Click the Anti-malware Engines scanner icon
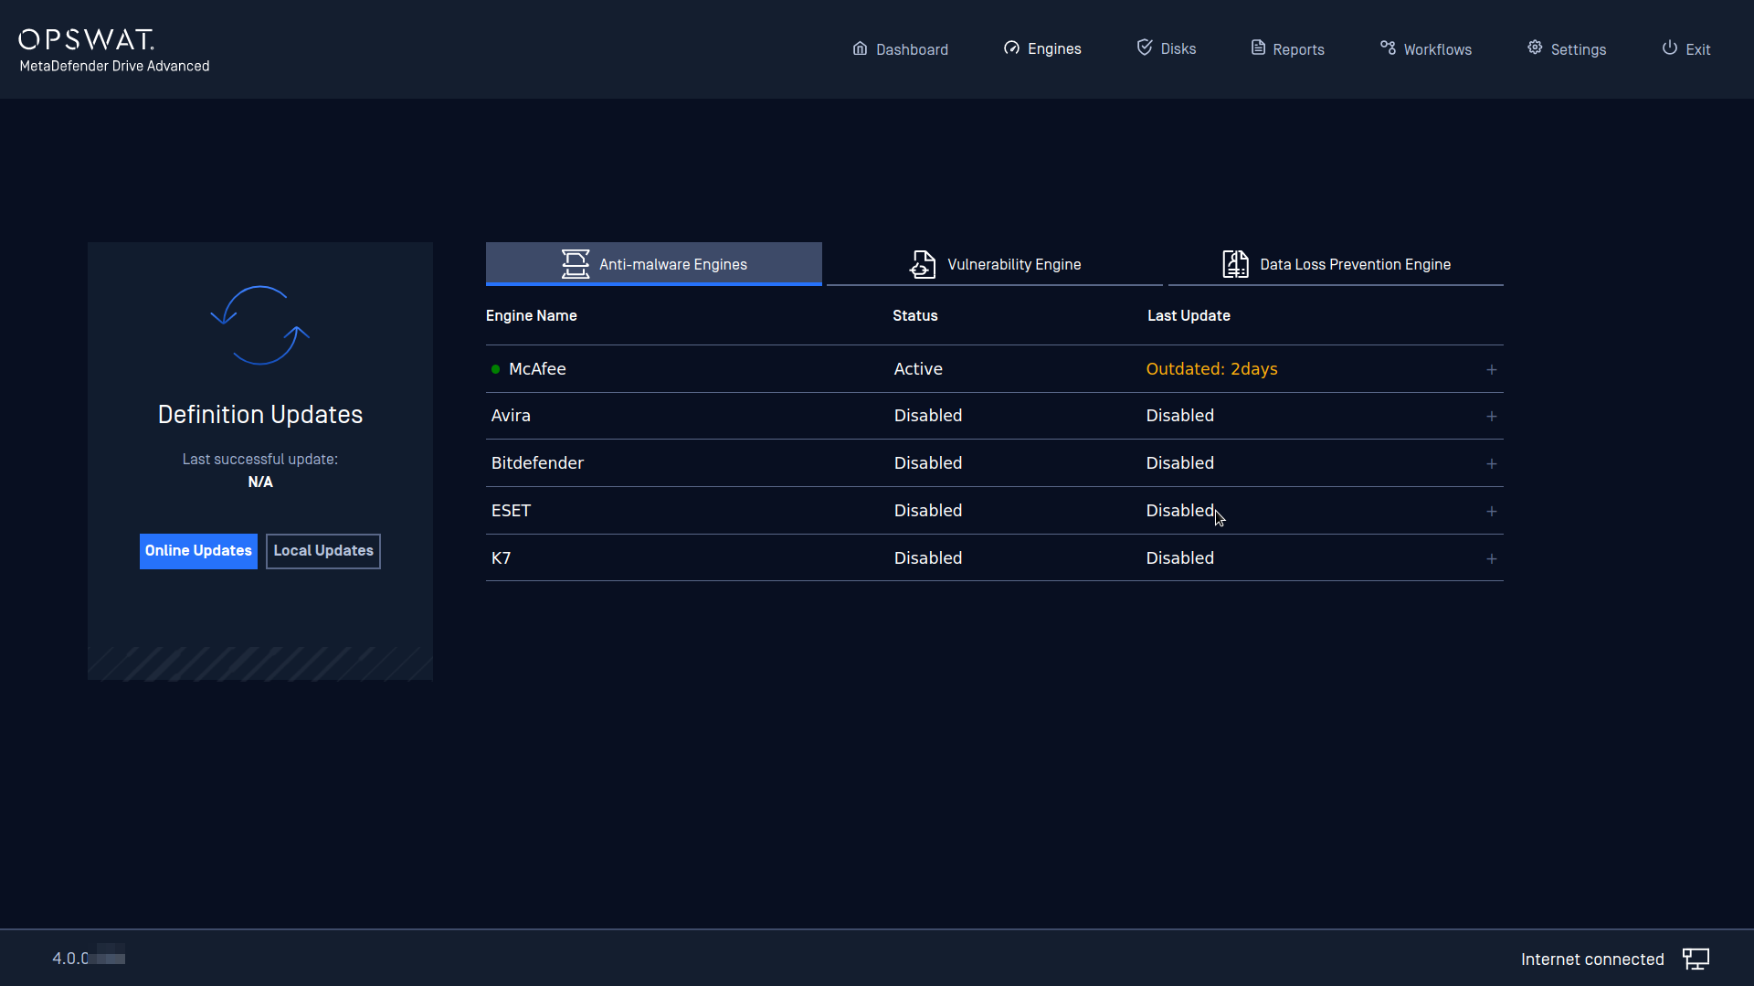This screenshot has height=986, width=1754. [x=576, y=264]
